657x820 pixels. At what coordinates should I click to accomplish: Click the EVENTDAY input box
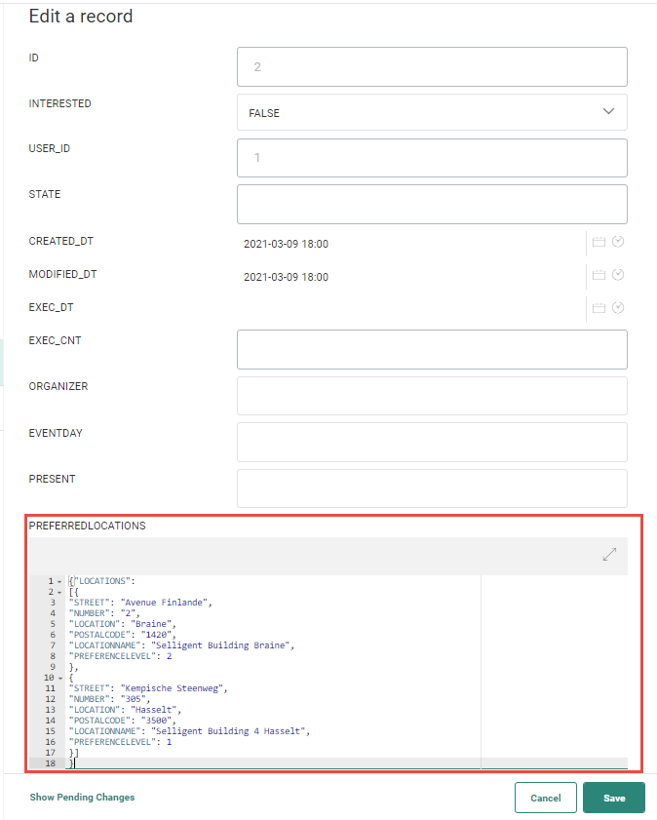pyautogui.click(x=432, y=442)
